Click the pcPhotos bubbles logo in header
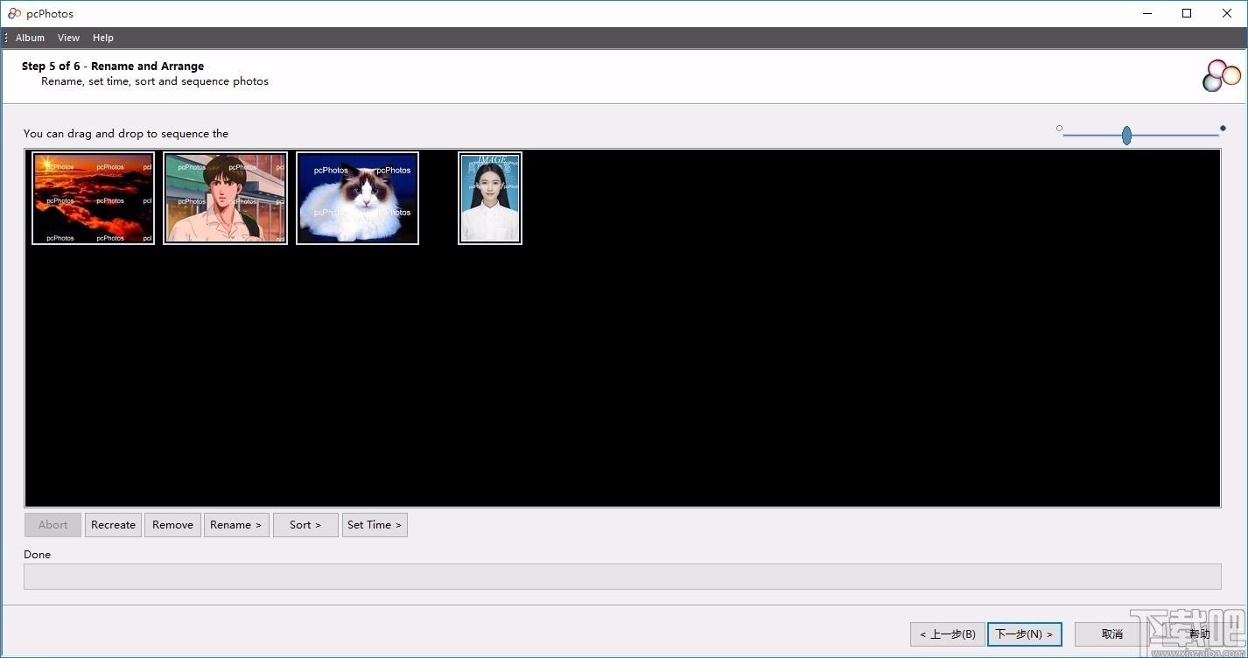Image resolution: width=1248 pixels, height=658 pixels. click(x=1222, y=75)
